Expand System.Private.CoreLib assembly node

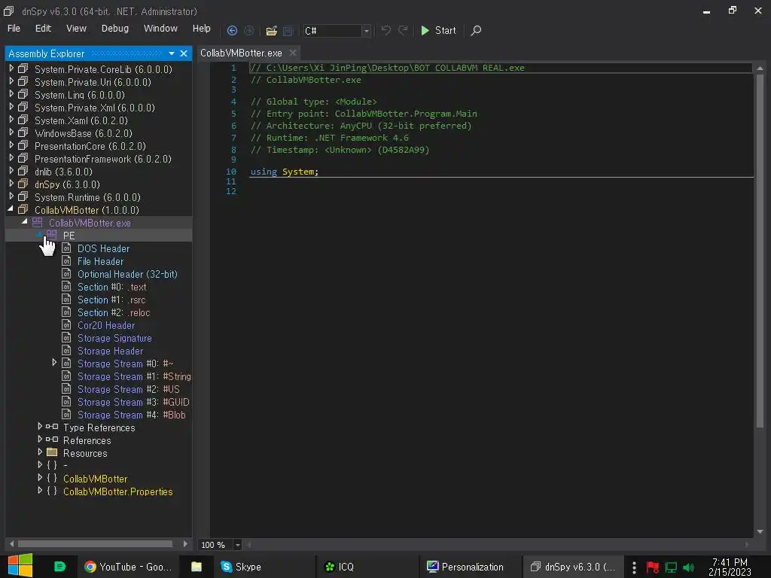click(x=11, y=68)
